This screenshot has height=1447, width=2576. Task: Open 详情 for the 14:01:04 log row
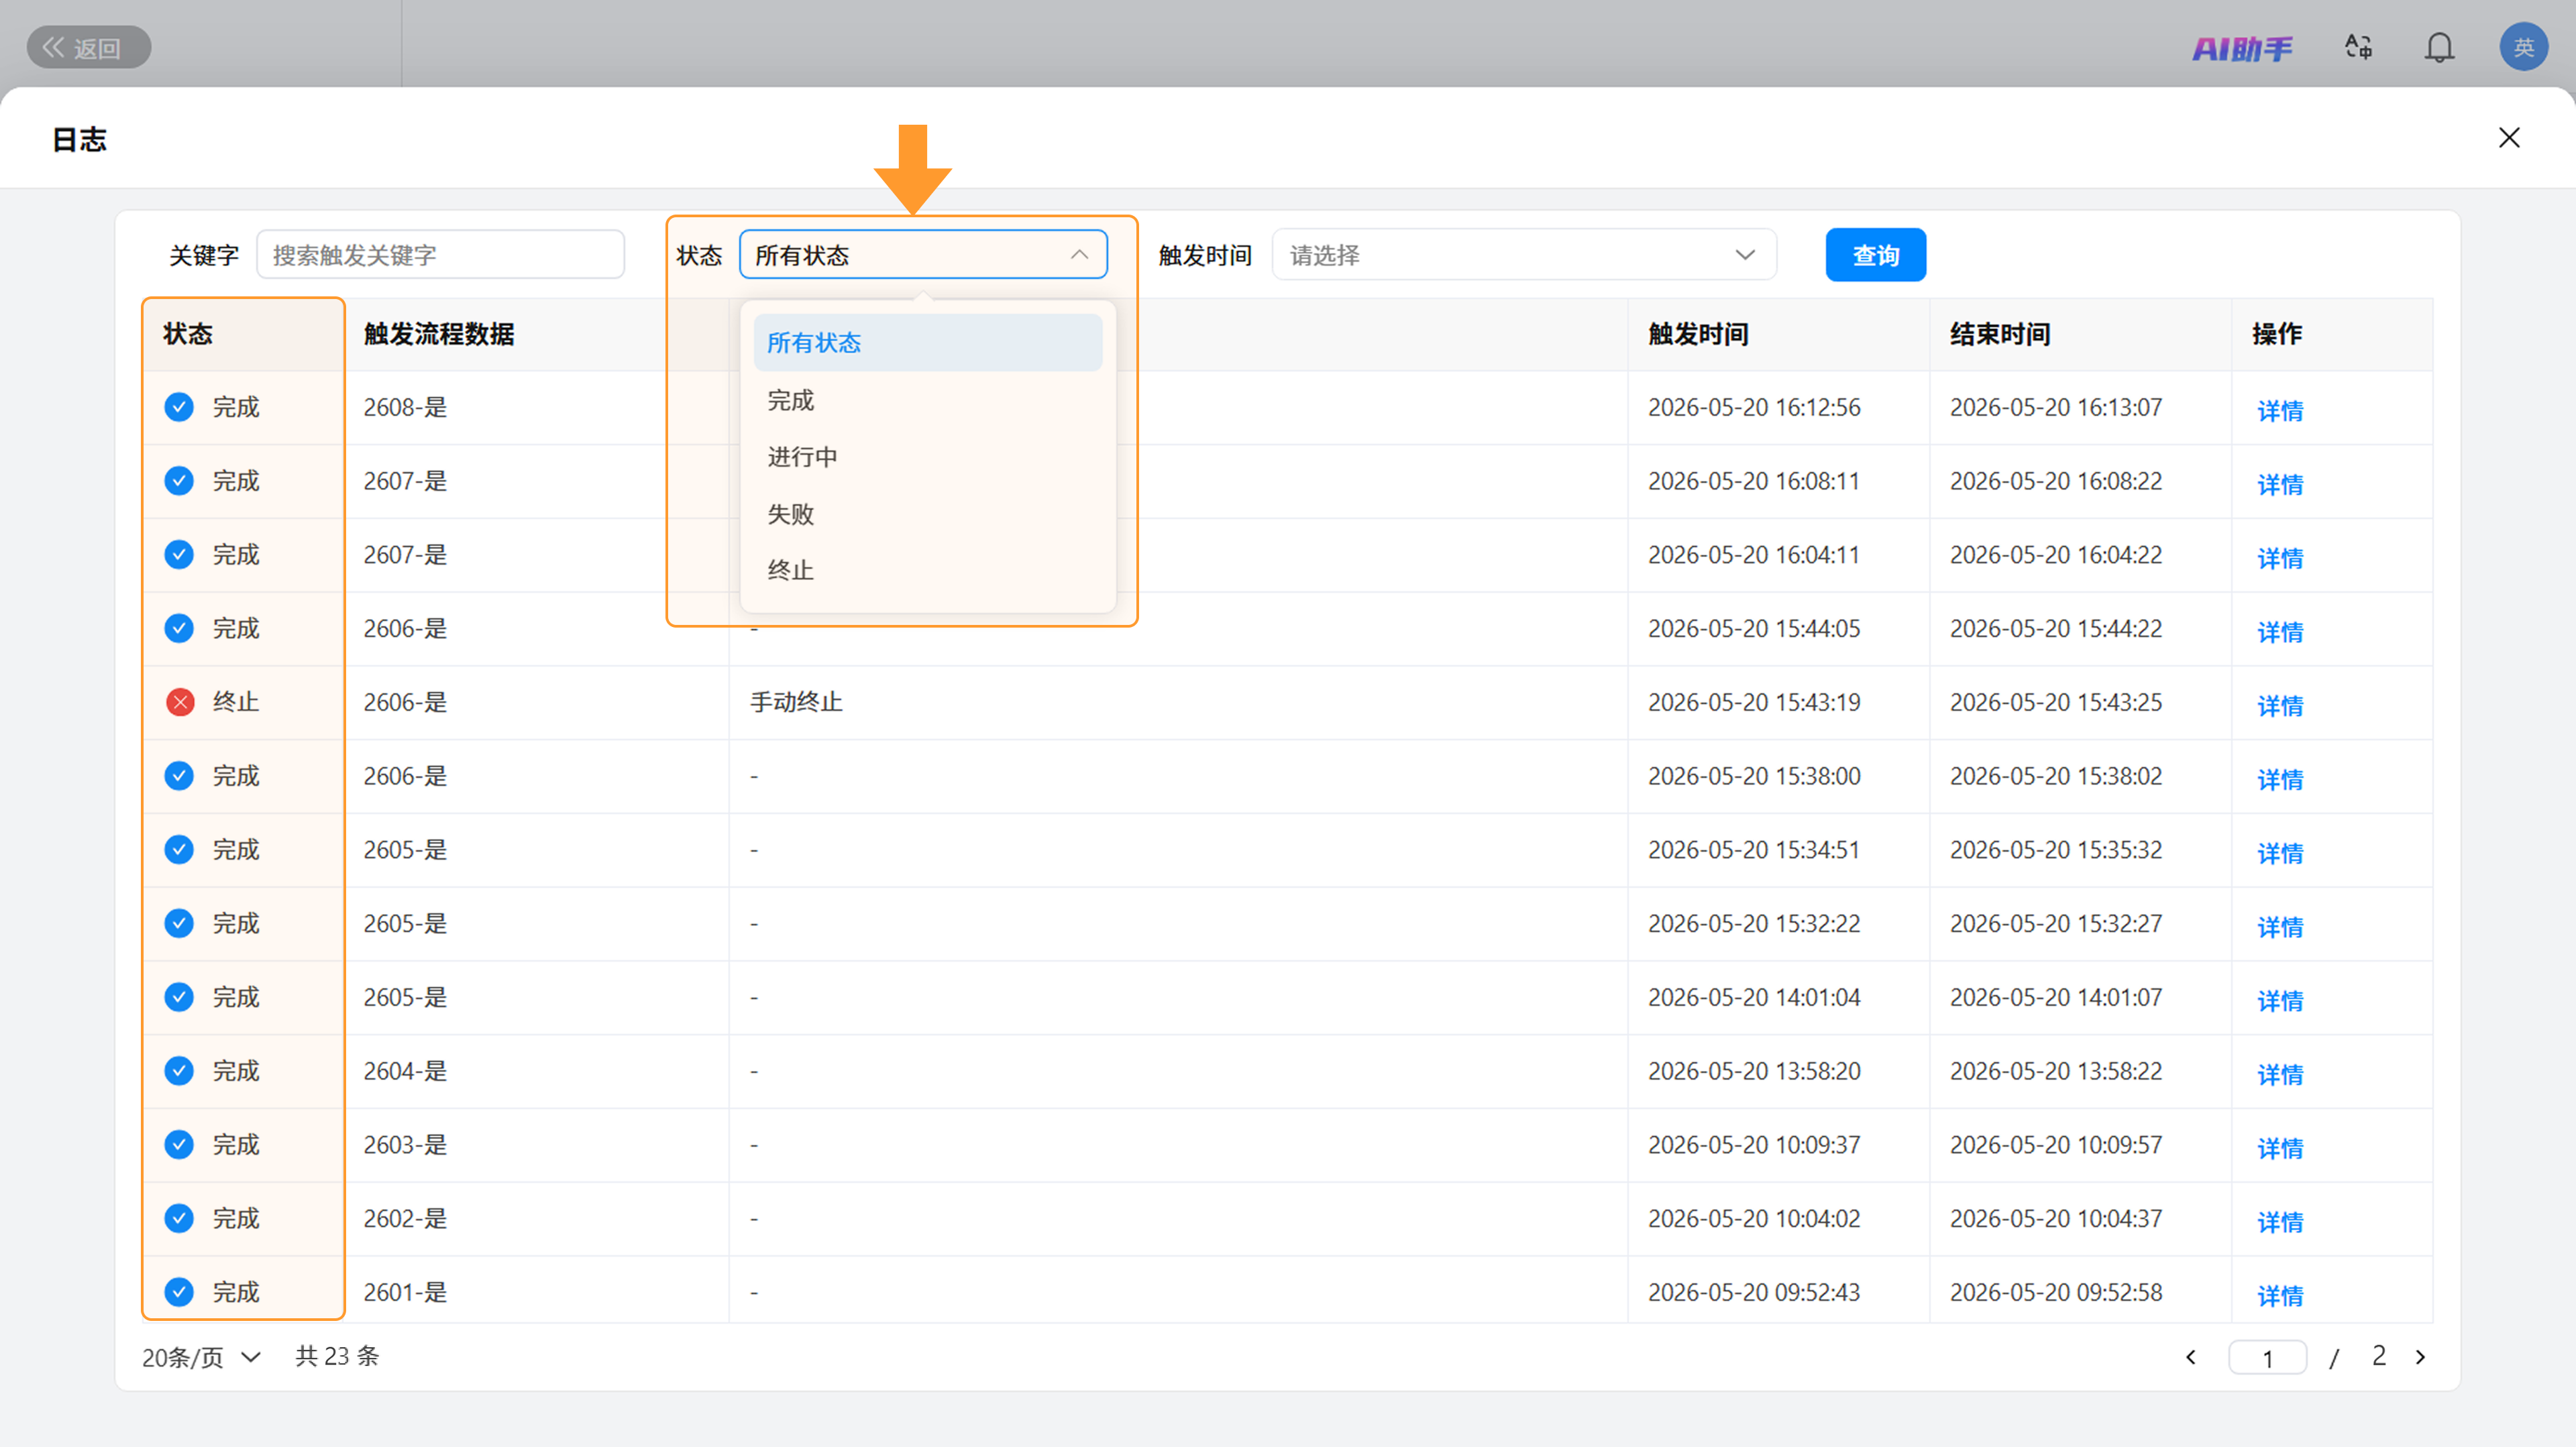click(x=2280, y=1000)
